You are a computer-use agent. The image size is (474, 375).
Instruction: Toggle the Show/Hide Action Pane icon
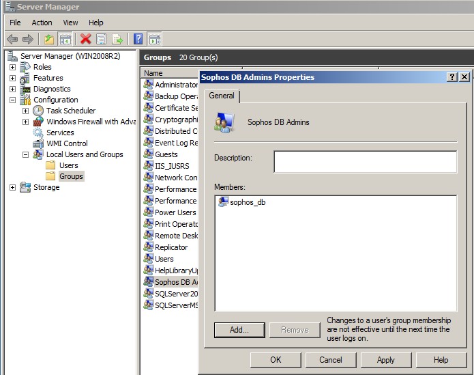tap(154, 39)
